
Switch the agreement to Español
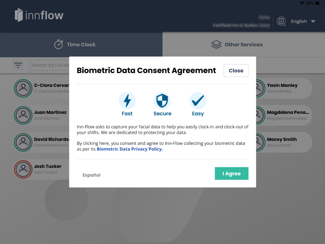tap(92, 175)
